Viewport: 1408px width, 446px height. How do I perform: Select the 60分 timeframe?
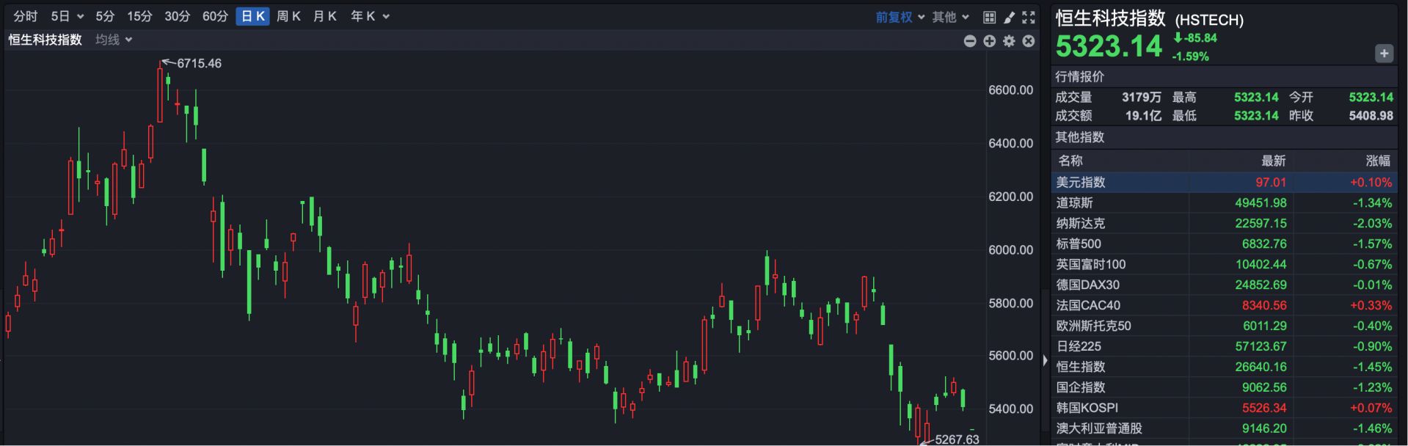pos(215,16)
